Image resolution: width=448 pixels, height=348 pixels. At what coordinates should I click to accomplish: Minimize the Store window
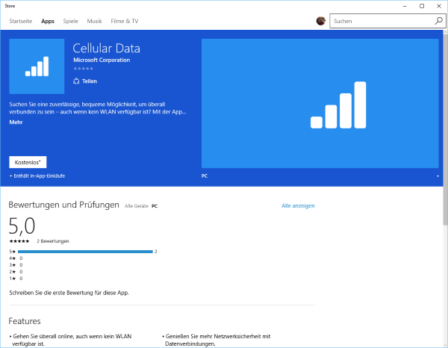[x=405, y=6]
